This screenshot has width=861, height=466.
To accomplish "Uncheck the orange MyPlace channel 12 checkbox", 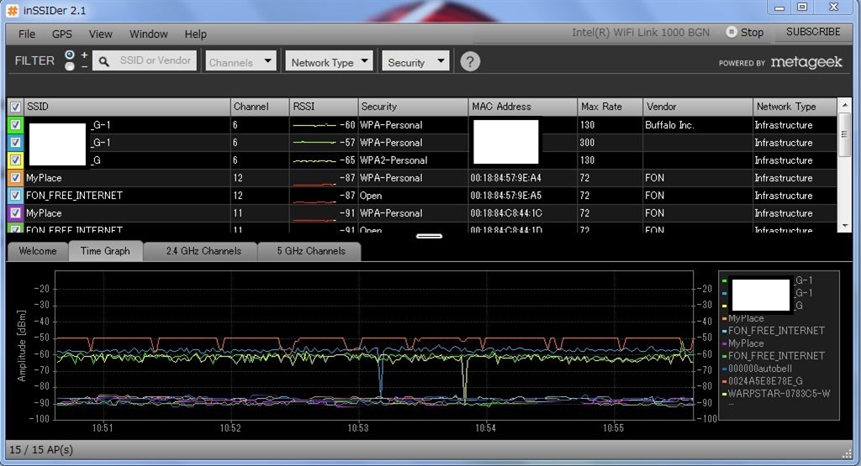I will (x=15, y=178).
